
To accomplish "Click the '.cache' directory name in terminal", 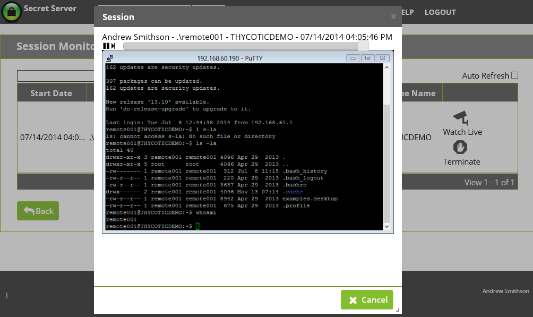I will point(293,192).
